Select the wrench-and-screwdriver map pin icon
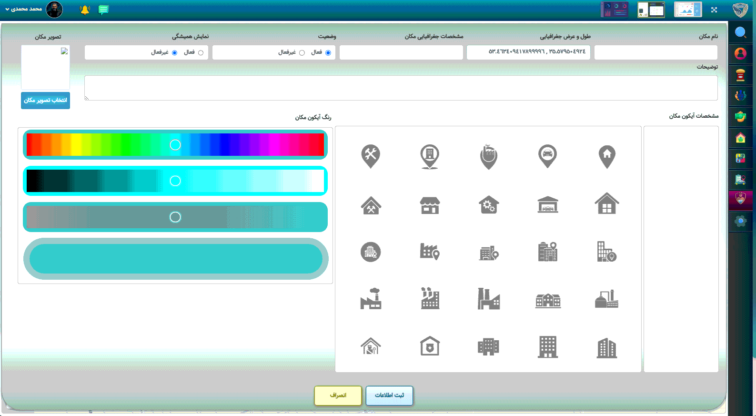 tap(371, 156)
